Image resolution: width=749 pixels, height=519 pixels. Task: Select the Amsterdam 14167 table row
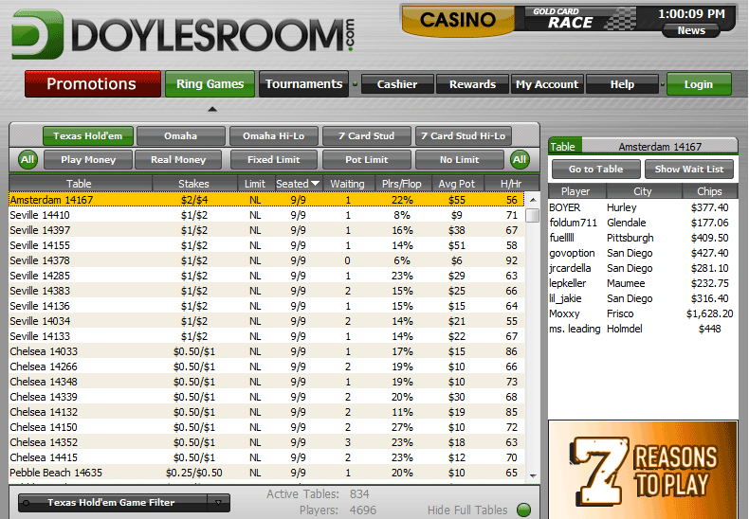click(x=266, y=200)
